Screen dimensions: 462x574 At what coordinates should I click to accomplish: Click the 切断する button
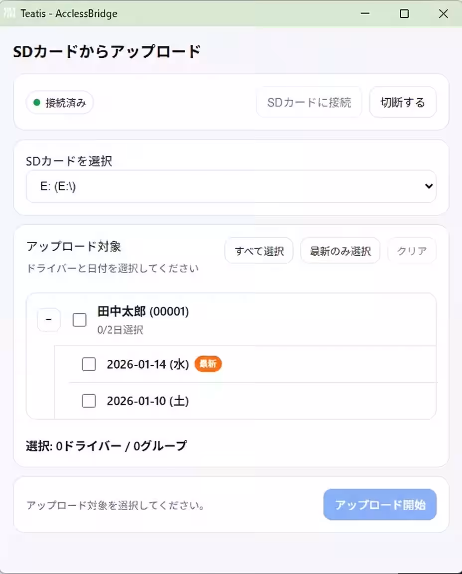click(402, 102)
